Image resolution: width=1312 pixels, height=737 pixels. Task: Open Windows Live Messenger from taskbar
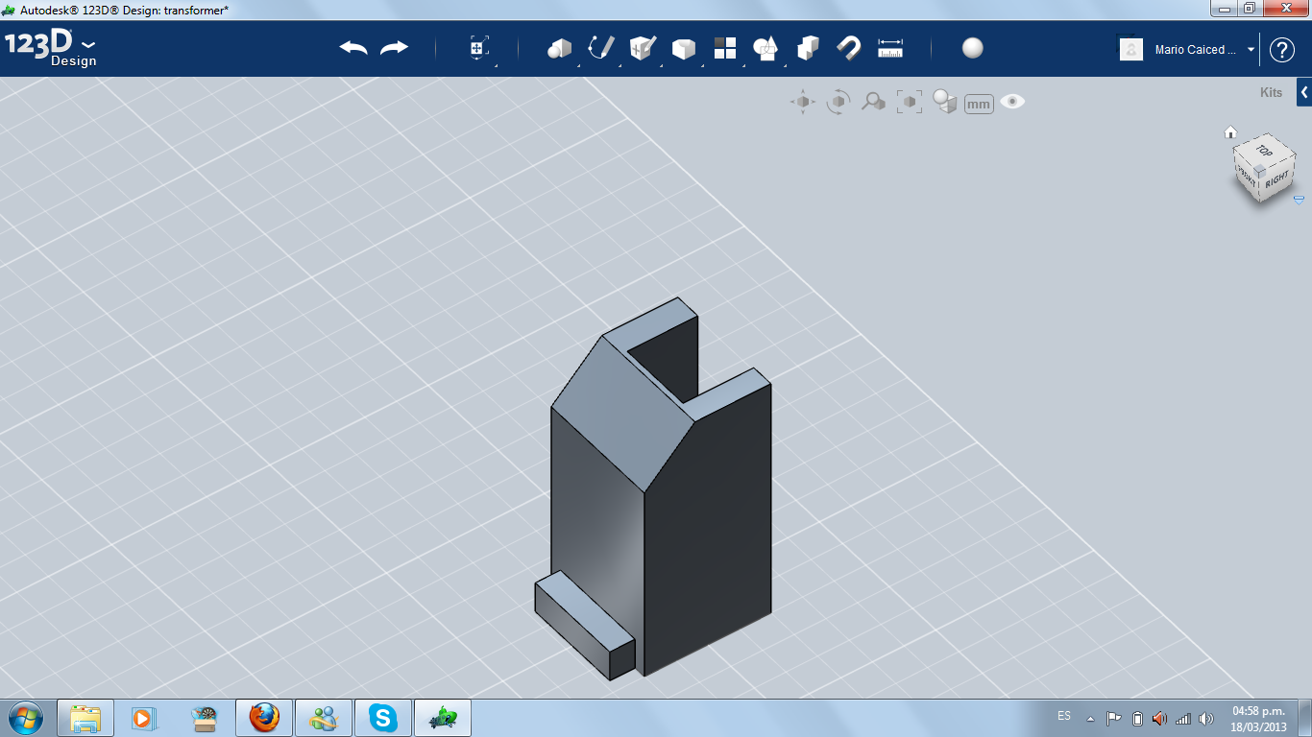coord(323,718)
